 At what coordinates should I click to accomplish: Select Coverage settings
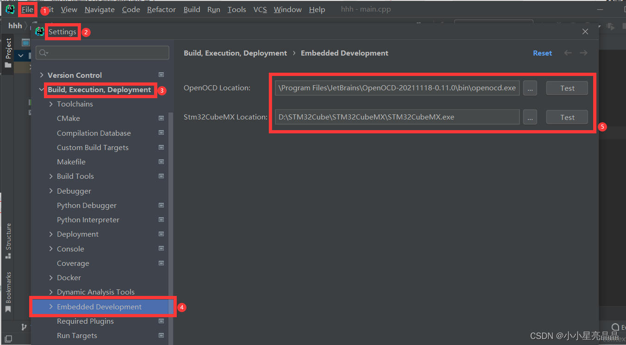73,263
